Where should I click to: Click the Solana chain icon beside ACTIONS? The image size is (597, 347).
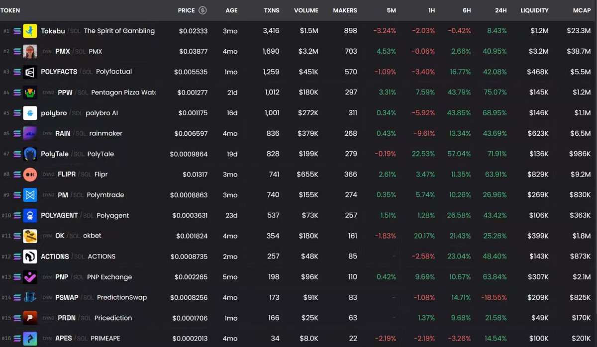pos(17,257)
